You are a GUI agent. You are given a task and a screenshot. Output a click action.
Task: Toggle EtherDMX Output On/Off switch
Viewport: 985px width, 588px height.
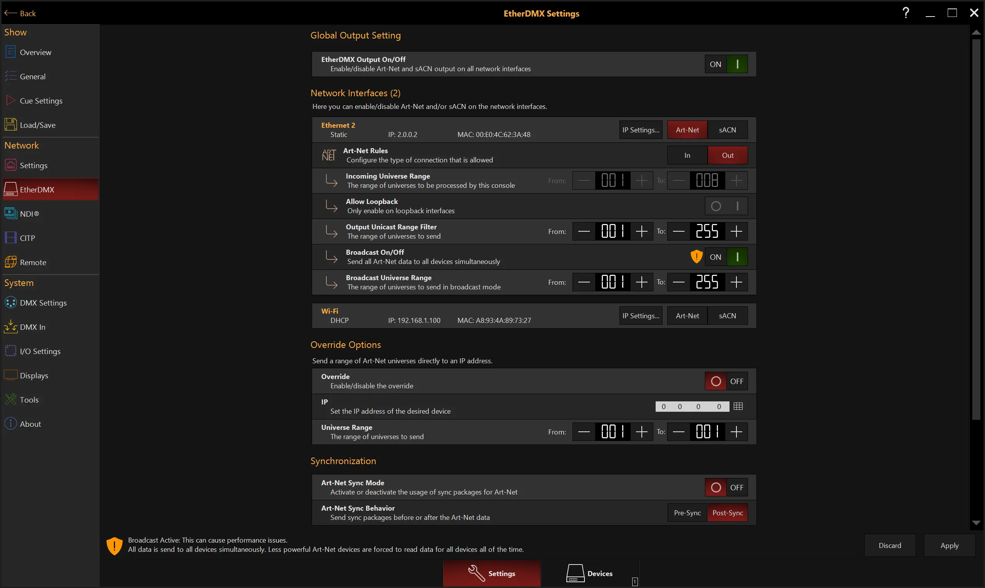[726, 64]
